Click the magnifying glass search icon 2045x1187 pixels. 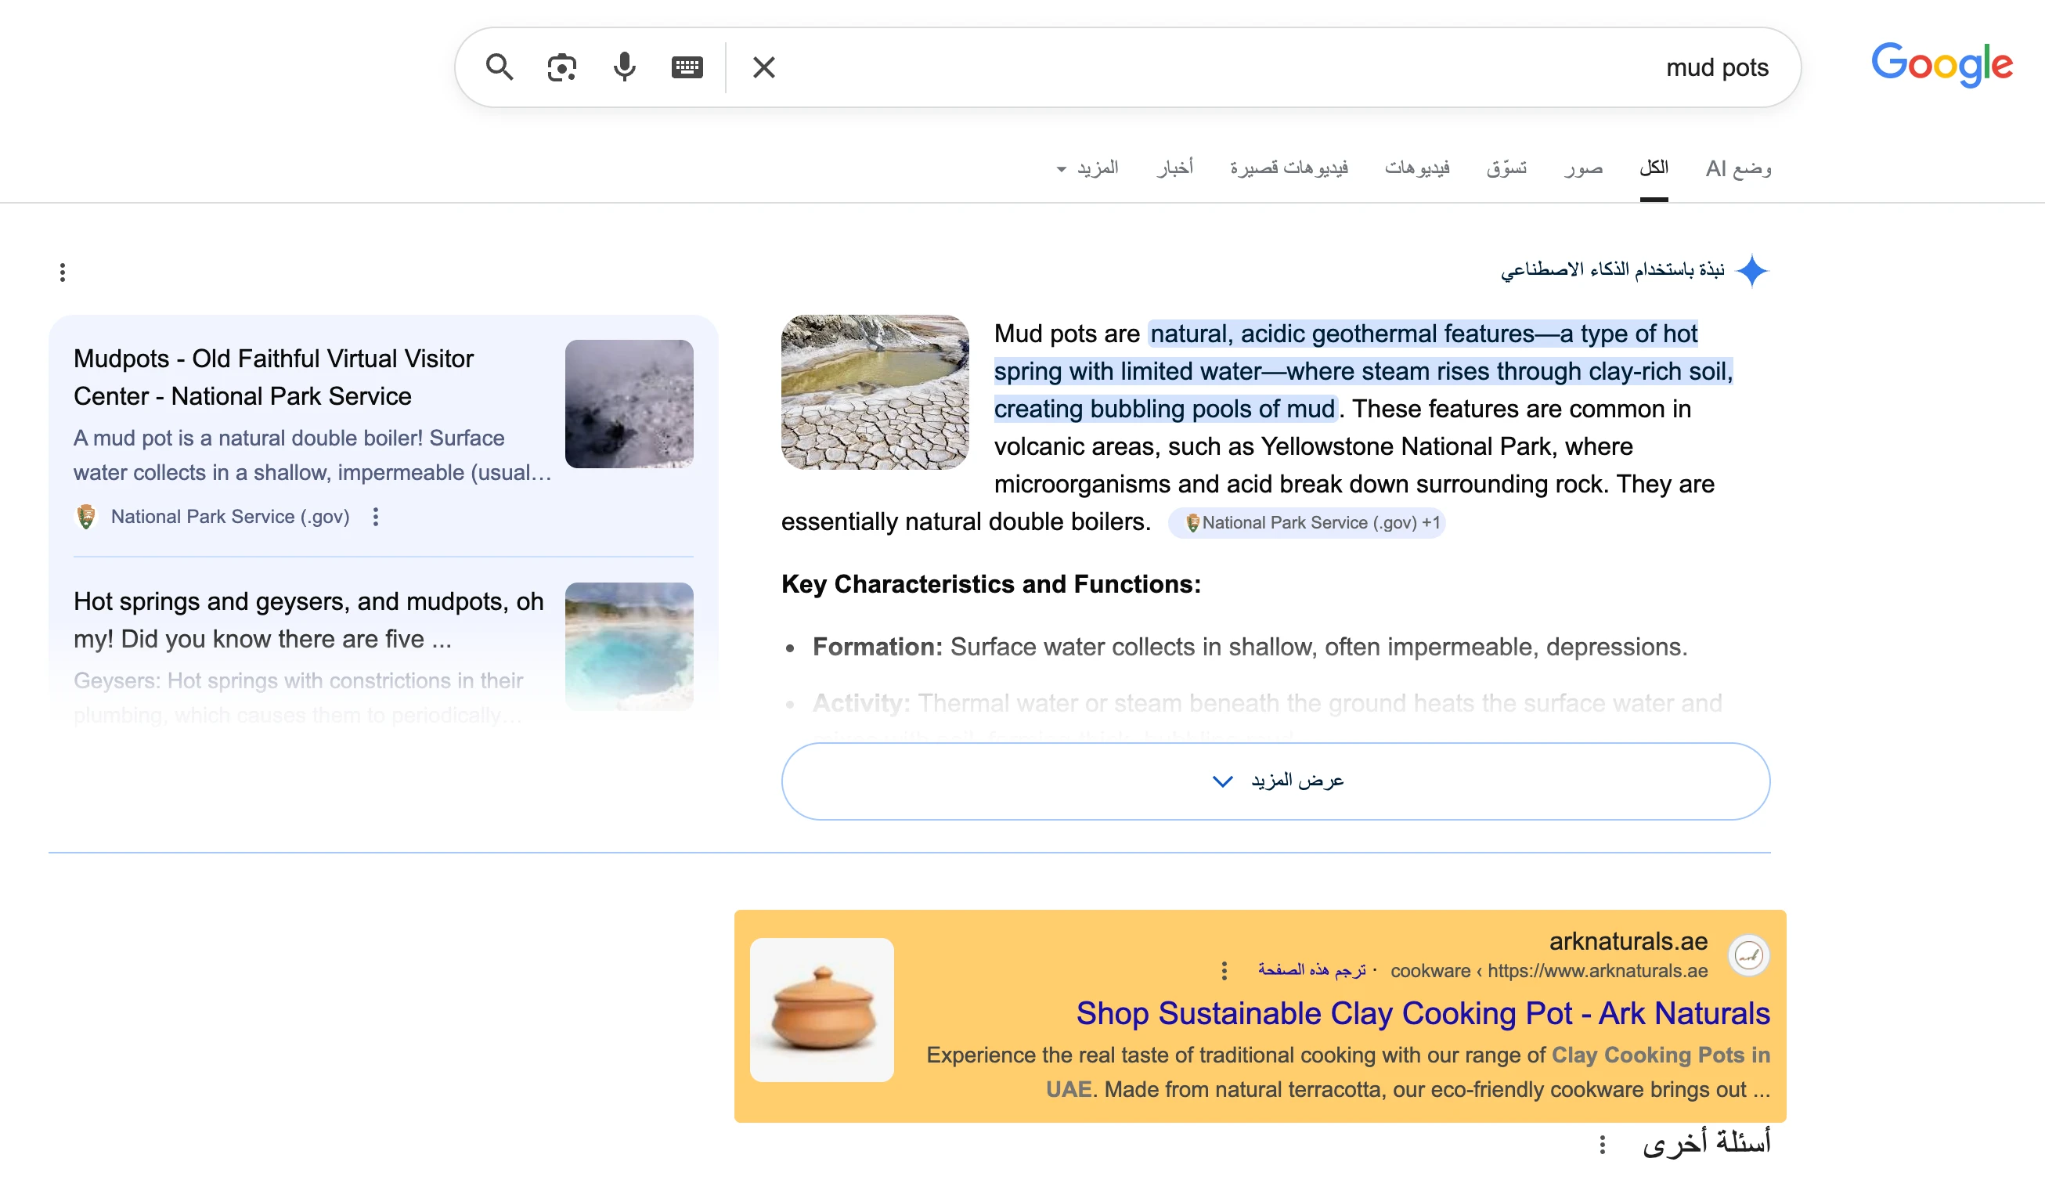[x=500, y=67]
